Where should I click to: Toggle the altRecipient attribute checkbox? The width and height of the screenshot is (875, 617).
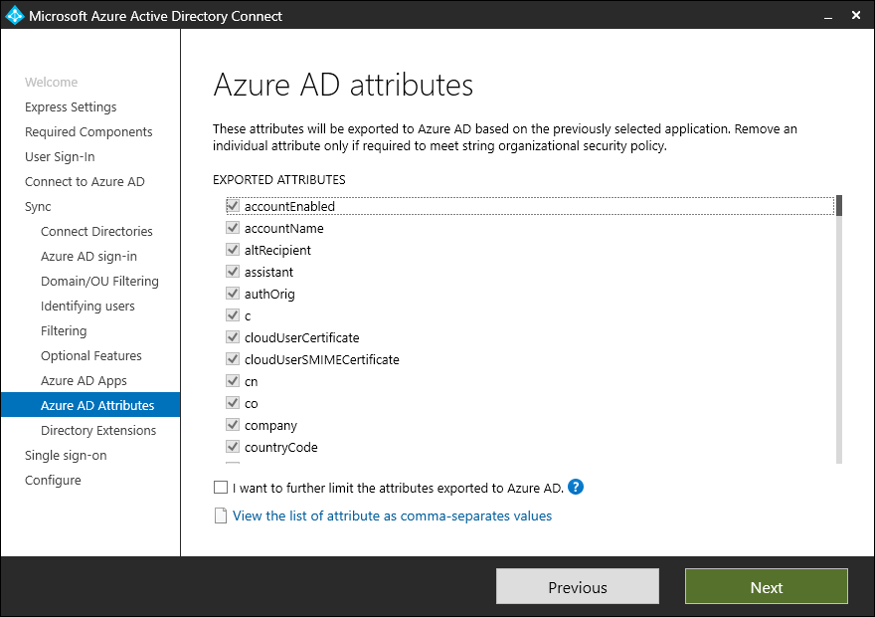point(234,250)
